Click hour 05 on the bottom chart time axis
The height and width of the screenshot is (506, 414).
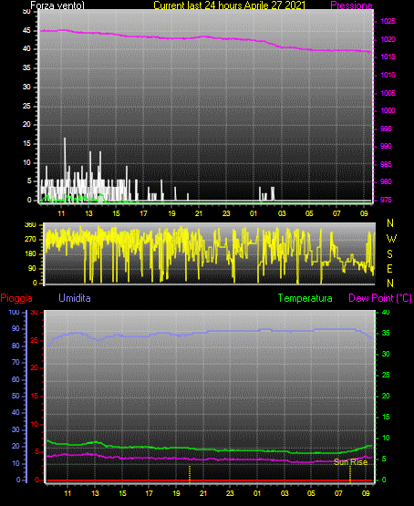pyautogui.click(x=311, y=493)
